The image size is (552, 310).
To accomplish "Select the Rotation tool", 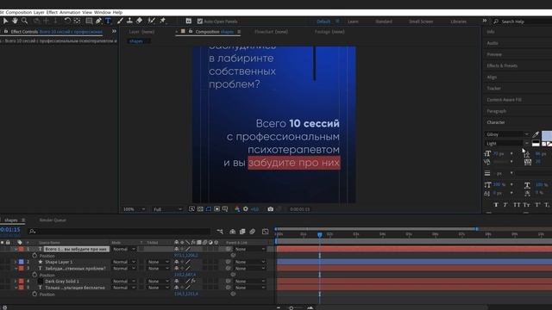I will (67, 21).
